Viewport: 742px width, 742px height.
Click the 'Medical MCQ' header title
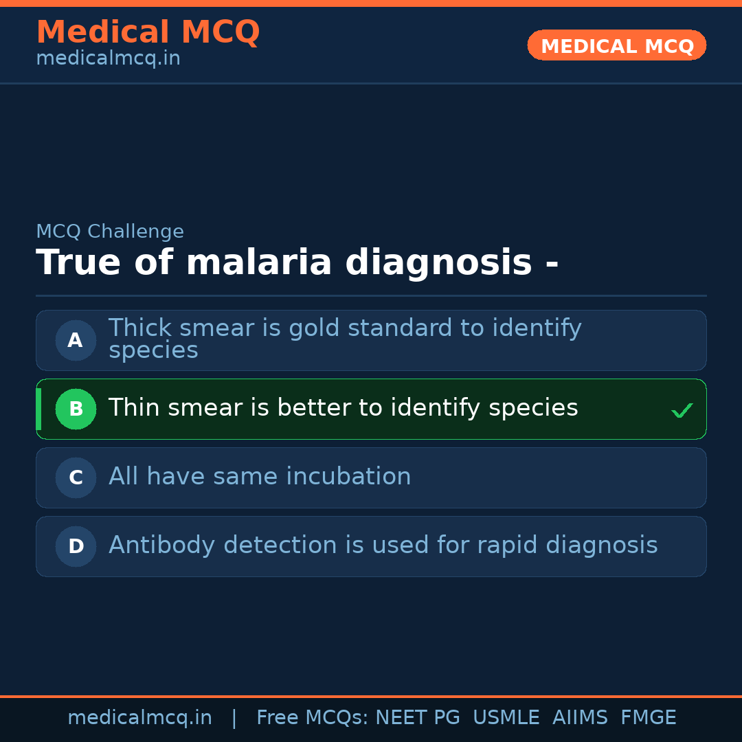[x=148, y=32]
